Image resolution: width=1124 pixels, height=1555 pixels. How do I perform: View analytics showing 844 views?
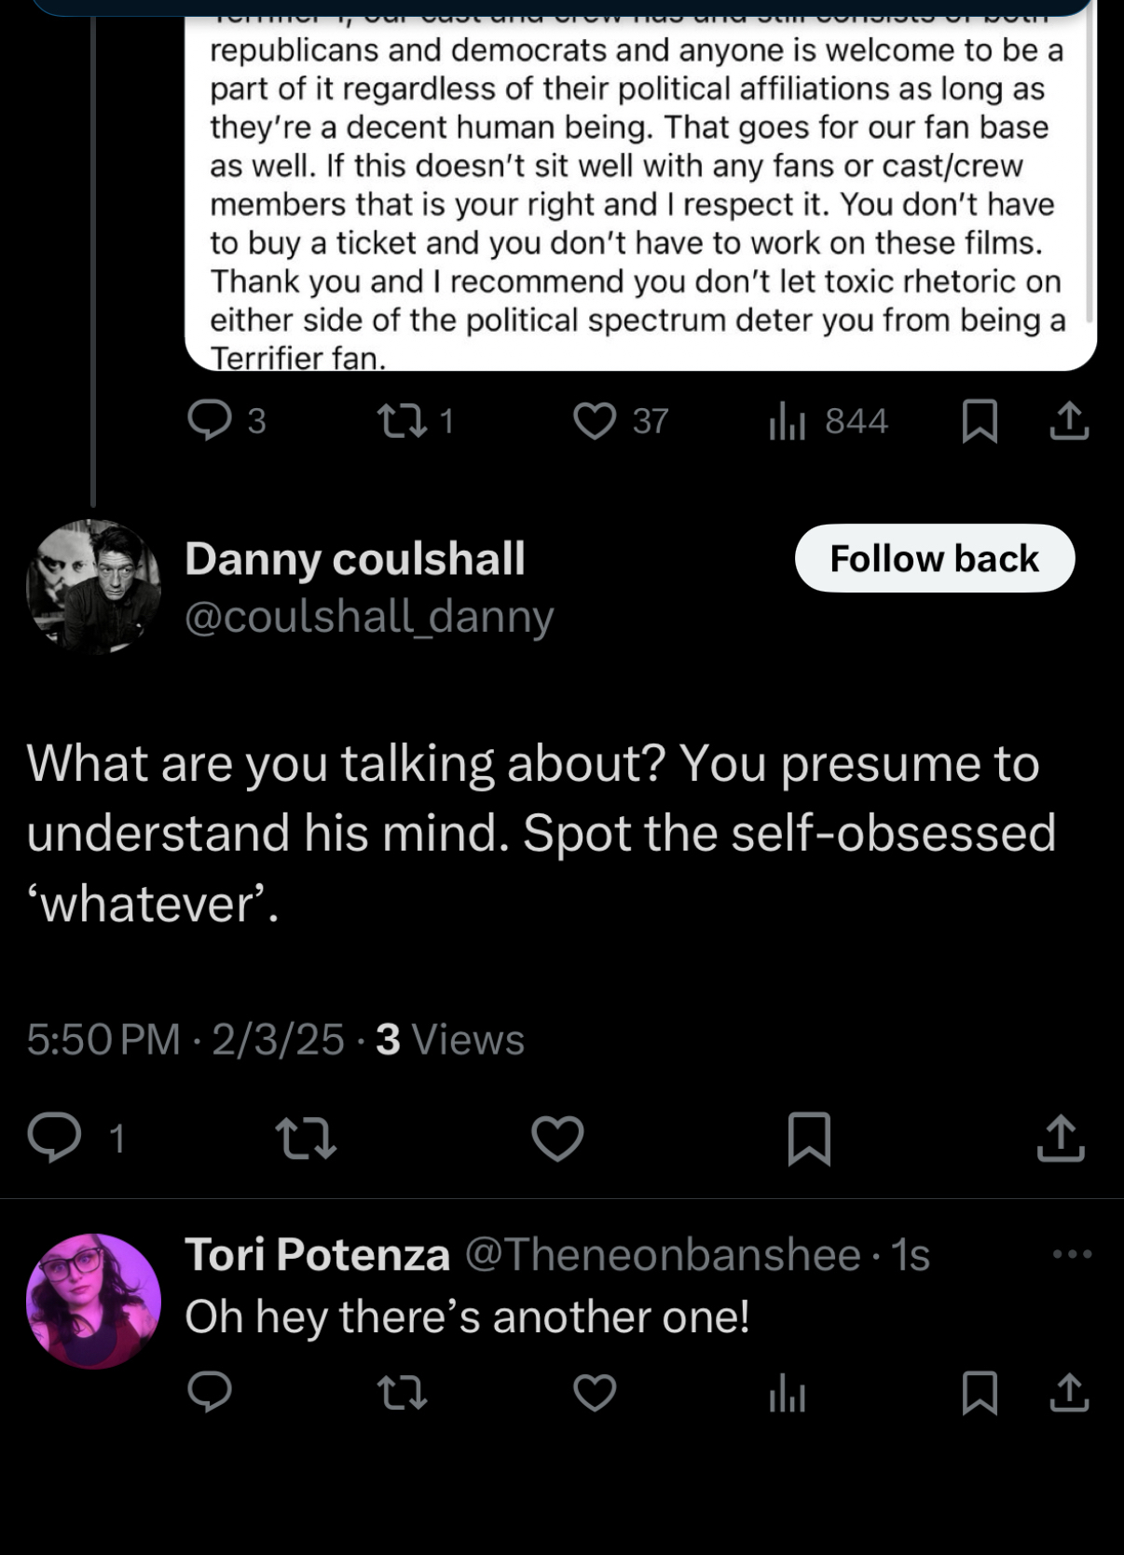pyautogui.click(x=788, y=421)
